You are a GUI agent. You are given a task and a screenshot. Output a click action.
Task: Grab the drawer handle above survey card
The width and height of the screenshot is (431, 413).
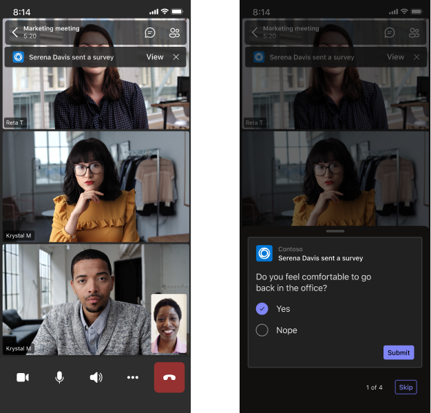pos(335,231)
